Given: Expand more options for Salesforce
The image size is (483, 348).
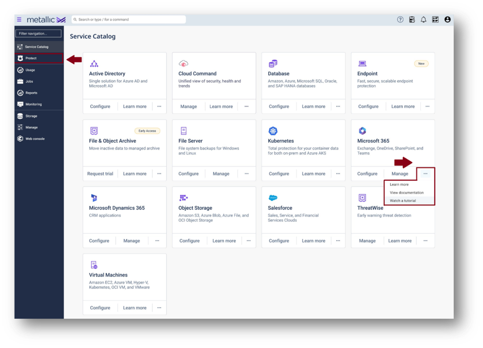Looking at the screenshot, I should 338,241.
